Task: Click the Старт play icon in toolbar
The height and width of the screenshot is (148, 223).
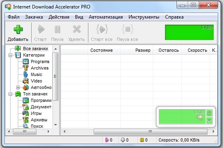Action: click(x=41, y=30)
